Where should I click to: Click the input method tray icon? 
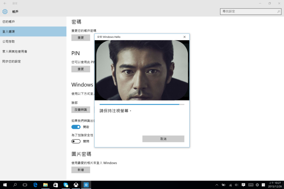pyautogui.click(x=263, y=185)
